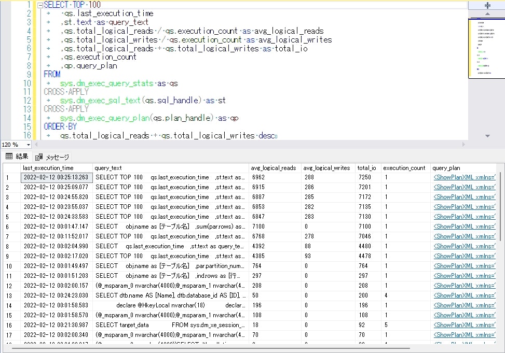Click the last_execution_time column header
The height and width of the screenshot is (353, 505).
(57, 168)
